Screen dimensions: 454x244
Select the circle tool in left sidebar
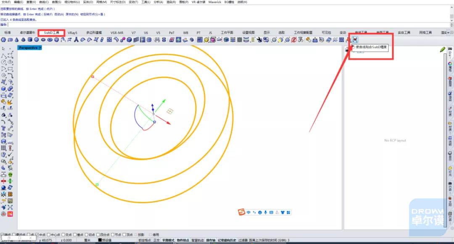3,62
